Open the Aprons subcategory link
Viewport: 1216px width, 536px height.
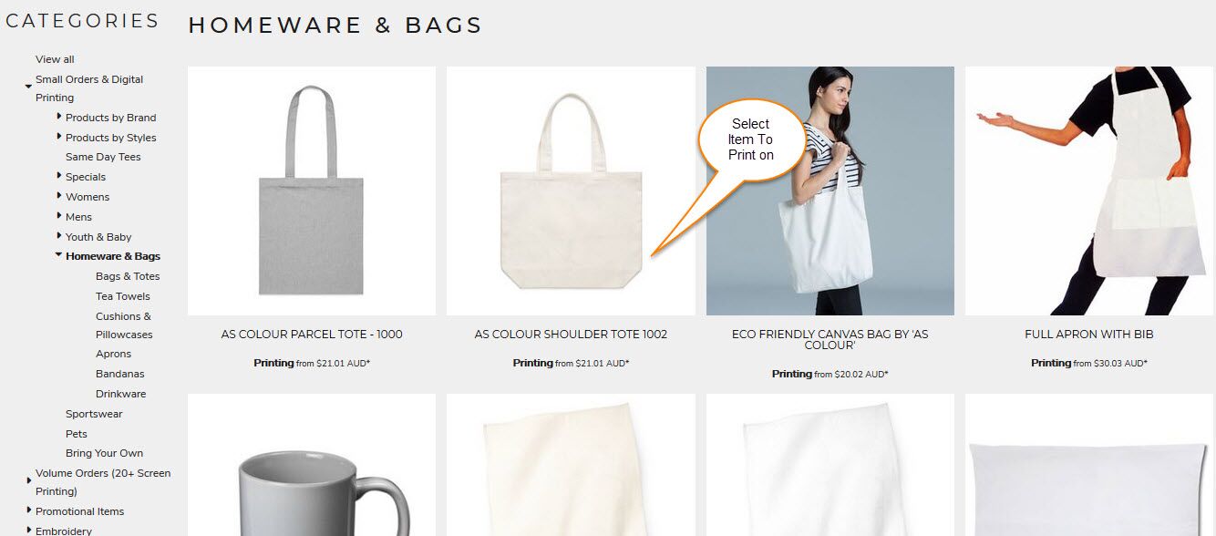click(x=113, y=354)
